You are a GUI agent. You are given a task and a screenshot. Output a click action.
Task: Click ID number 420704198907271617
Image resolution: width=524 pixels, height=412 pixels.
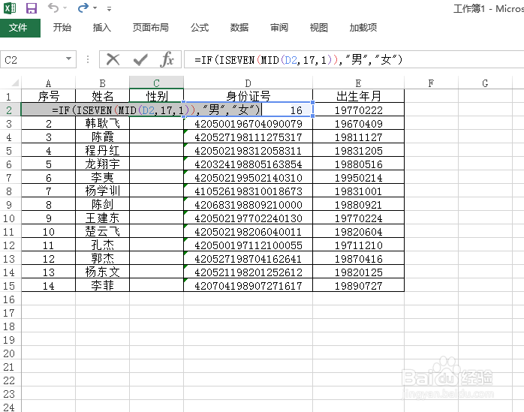coord(248,285)
